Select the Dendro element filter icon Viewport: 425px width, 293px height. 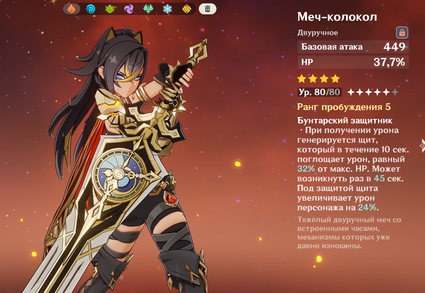click(110, 9)
